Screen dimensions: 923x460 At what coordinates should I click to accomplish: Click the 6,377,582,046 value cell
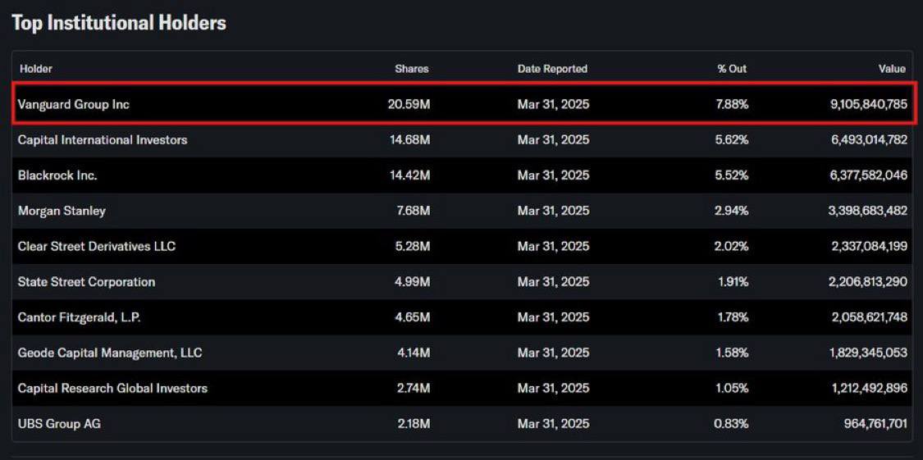868,175
